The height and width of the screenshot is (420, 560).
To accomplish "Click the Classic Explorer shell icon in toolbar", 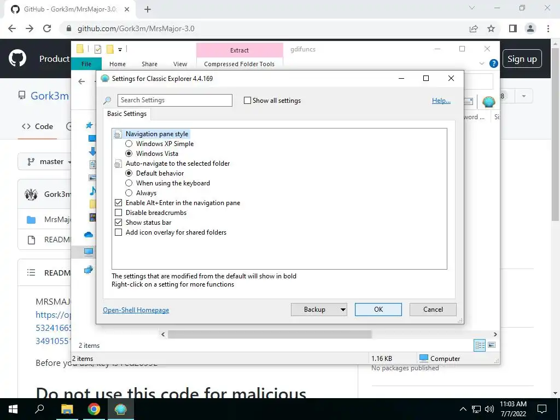I will tap(488, 102).
